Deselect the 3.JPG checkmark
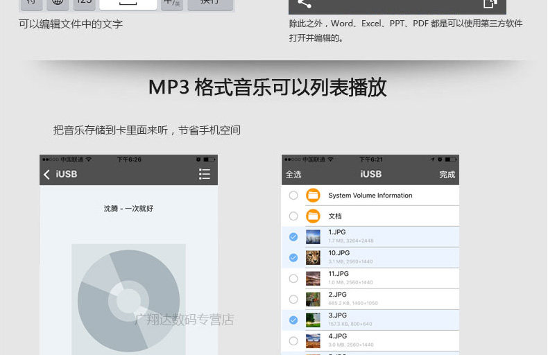Screen dimensions: 548x355 click(293, 320)
